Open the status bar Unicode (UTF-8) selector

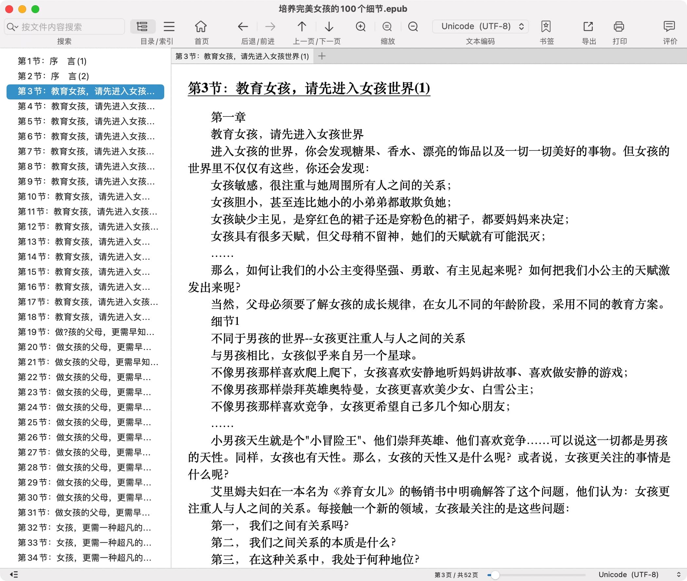pos(639,574)
